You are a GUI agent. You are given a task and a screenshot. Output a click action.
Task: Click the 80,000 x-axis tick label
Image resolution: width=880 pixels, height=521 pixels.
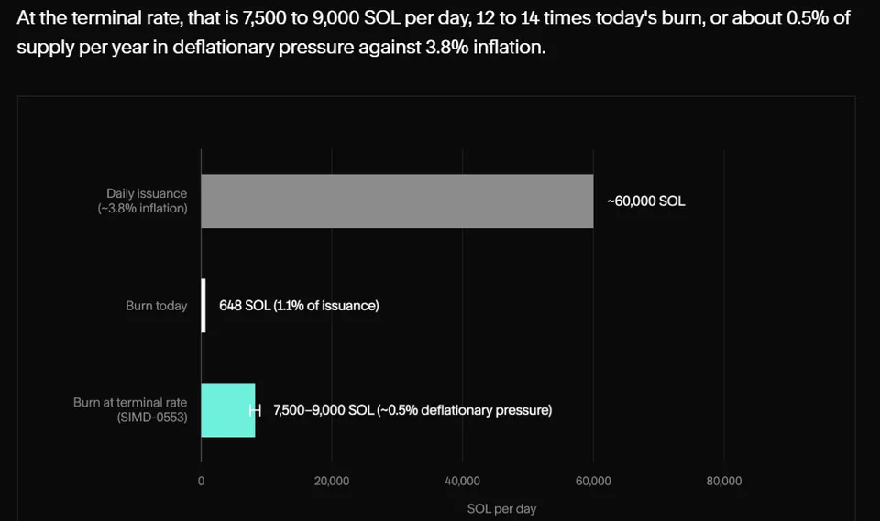click(x=724, y=482)
